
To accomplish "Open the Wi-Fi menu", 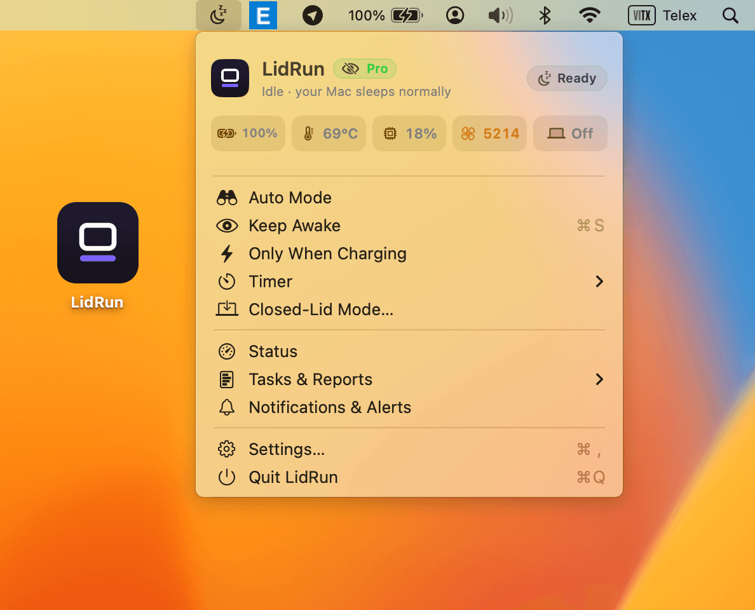I will 589,15.
